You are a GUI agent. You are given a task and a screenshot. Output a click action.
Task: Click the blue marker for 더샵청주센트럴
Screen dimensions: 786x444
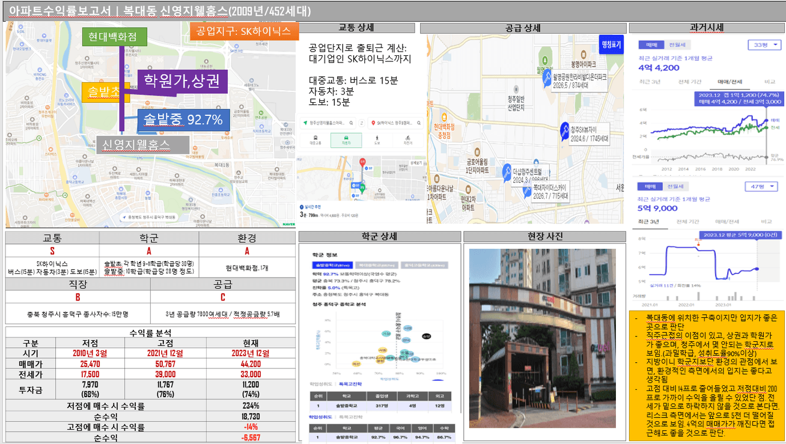(x=508, y=174)
